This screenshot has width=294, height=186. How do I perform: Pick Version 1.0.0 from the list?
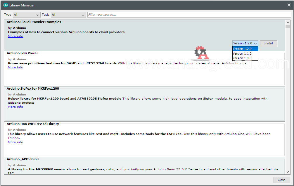click(245, 58)
